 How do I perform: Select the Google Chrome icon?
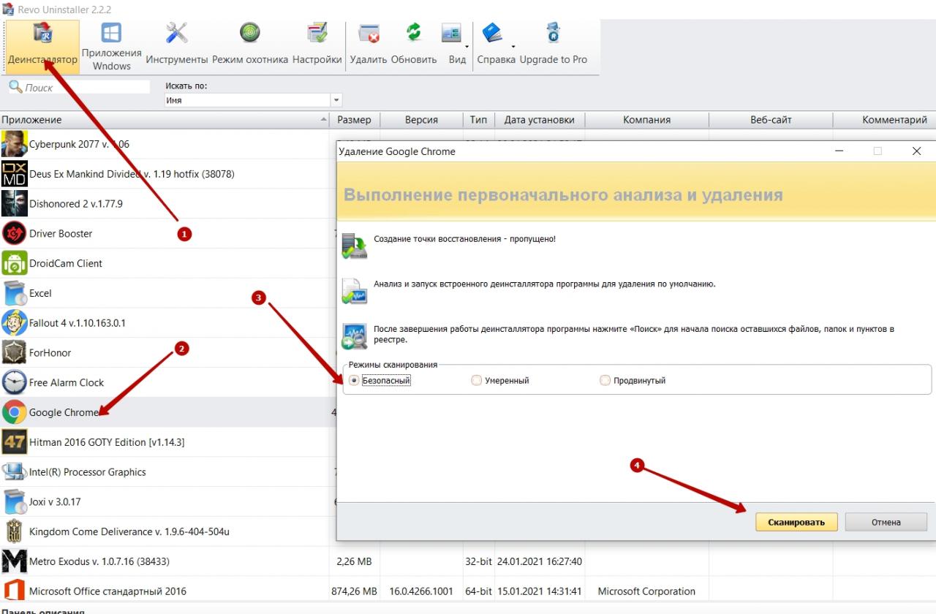pyautogui.click(x=15, y=412)
